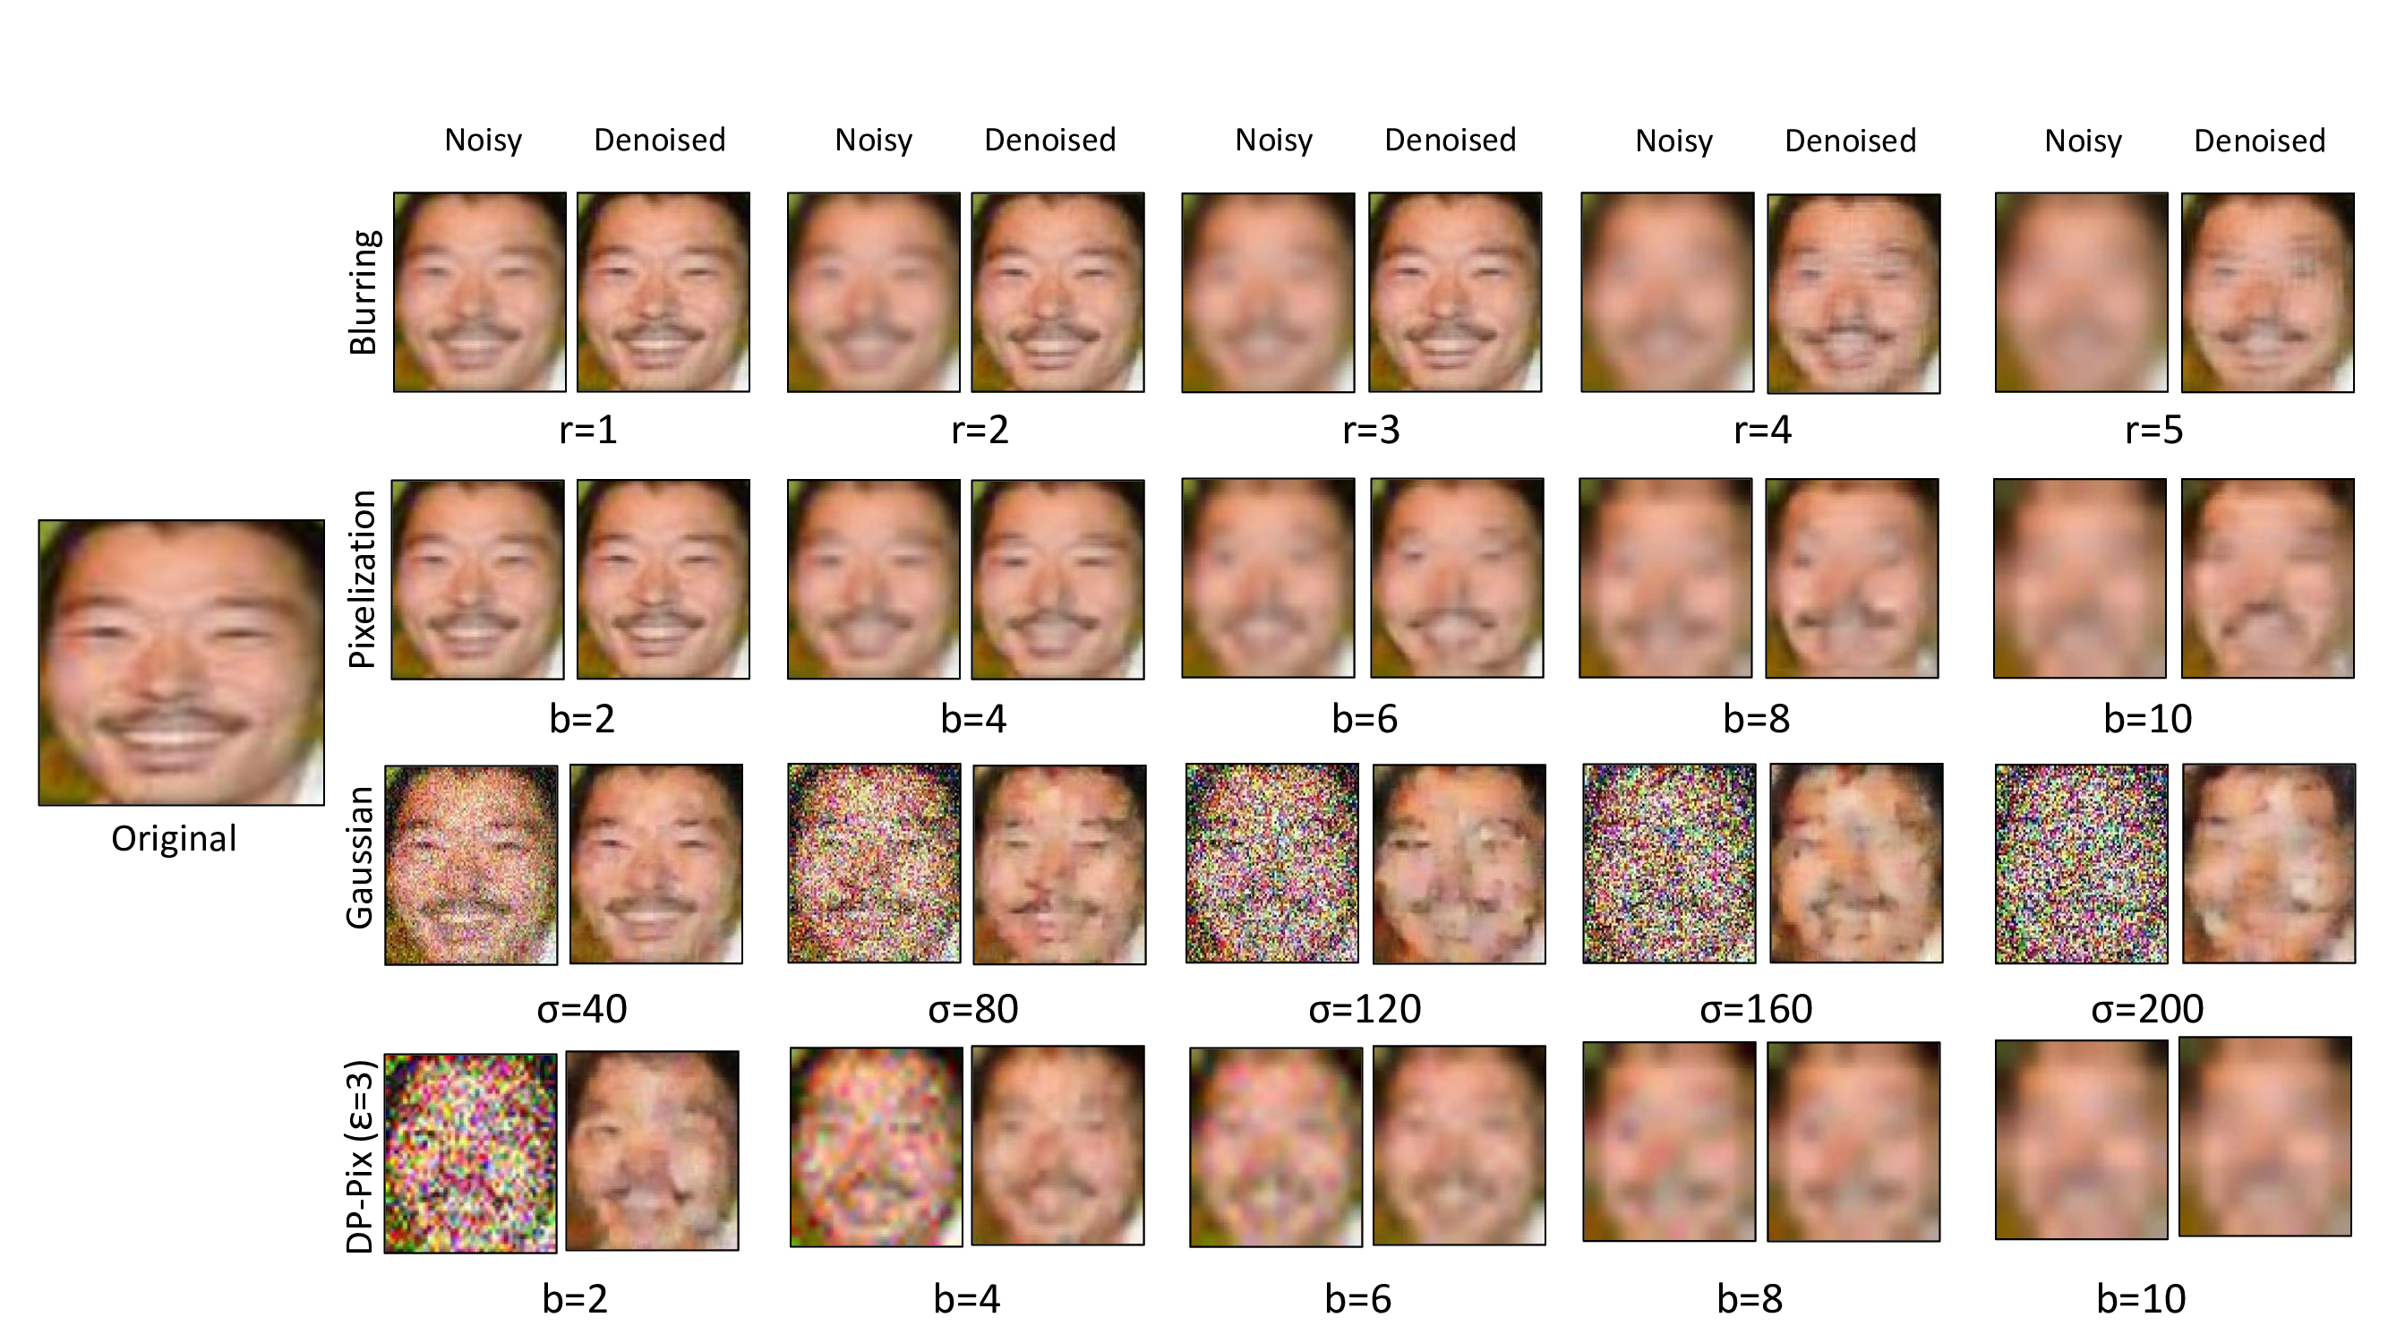Open the Pixelization noisy image at b=2

477,579
